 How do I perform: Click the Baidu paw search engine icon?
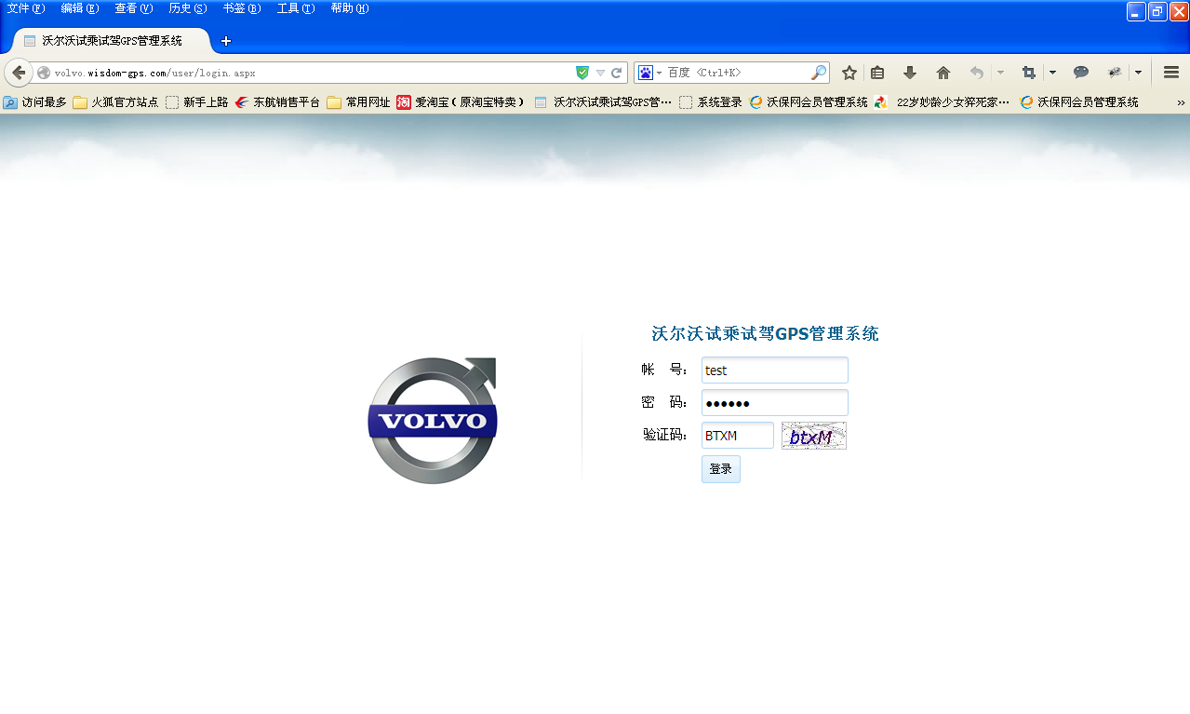(645, 73)
